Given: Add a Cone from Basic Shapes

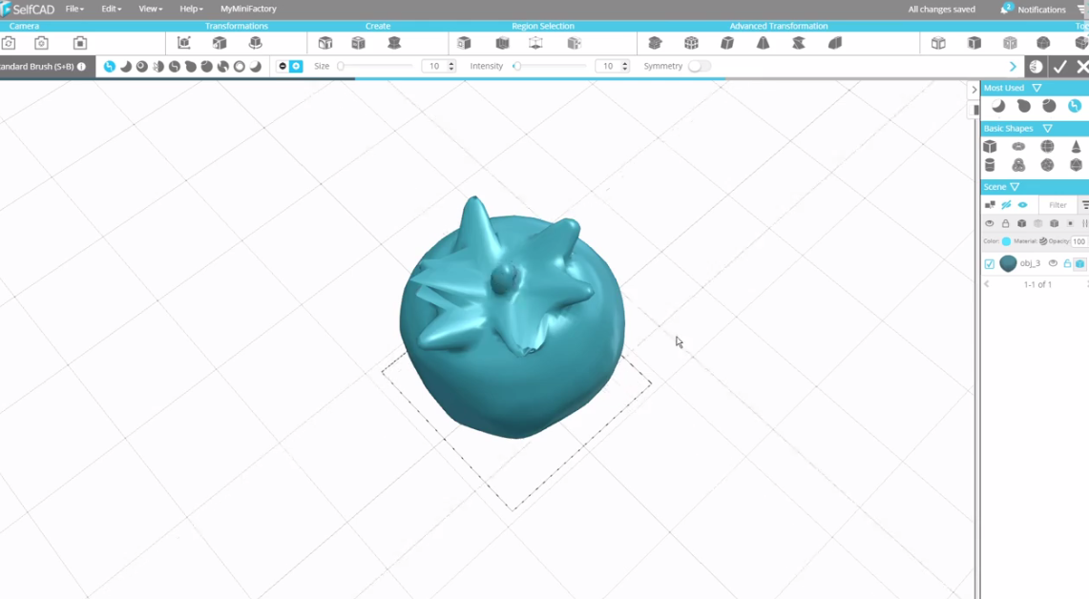Looking at the screenshot, I should [1076, 147].
